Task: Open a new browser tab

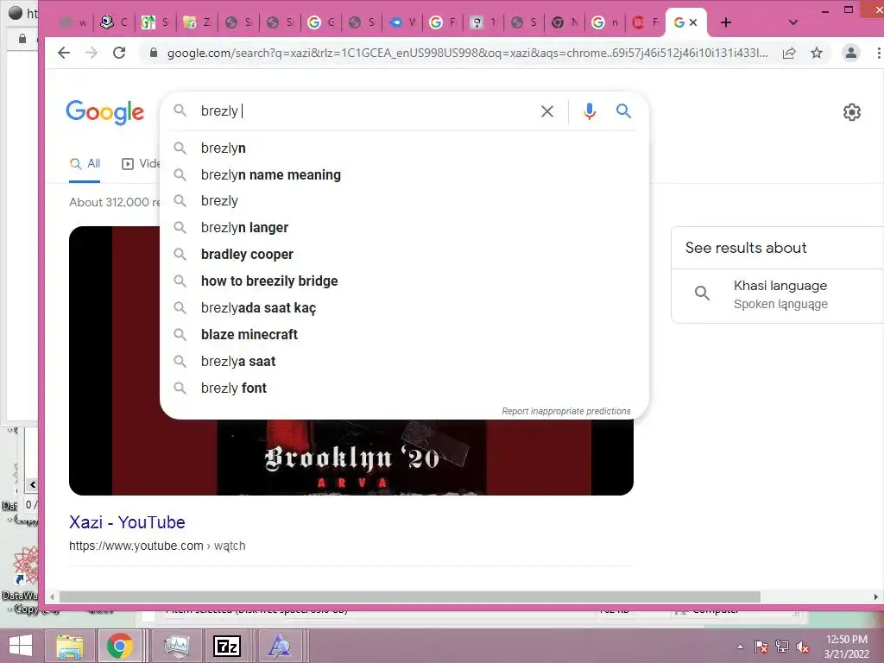Action: coord(726,22)
